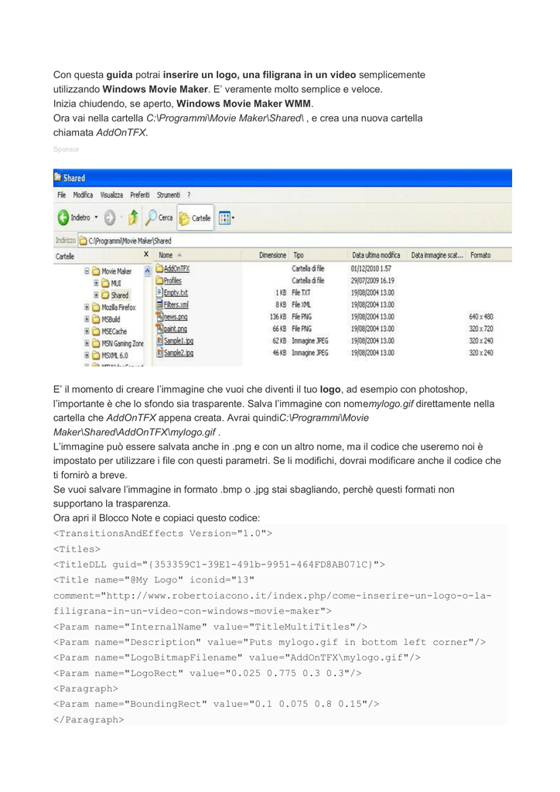Close the Cartelle pane with X

click(x=146, y=254)
